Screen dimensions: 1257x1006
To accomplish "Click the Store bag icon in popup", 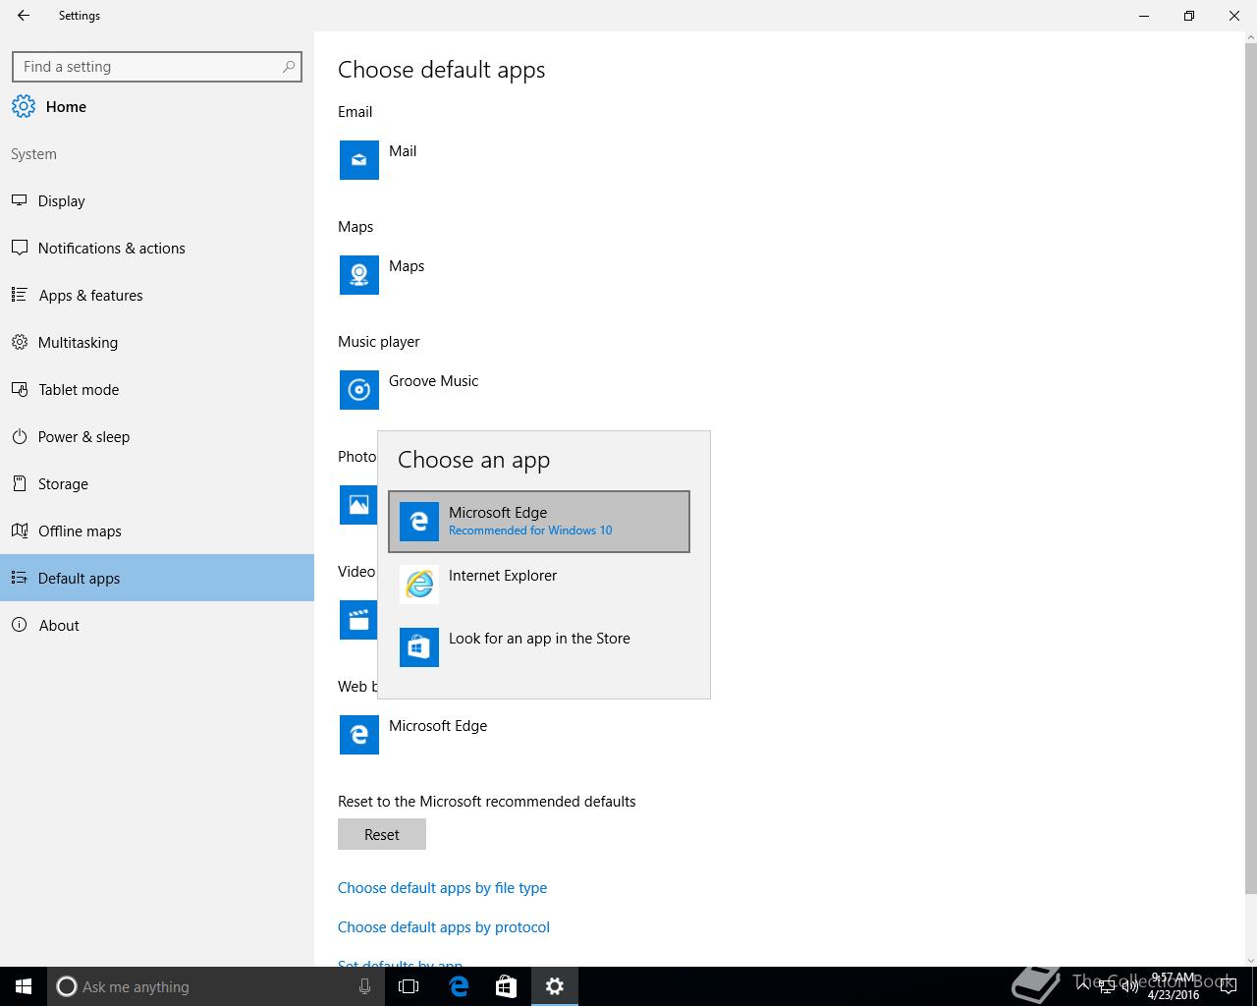I will (419, 647).
